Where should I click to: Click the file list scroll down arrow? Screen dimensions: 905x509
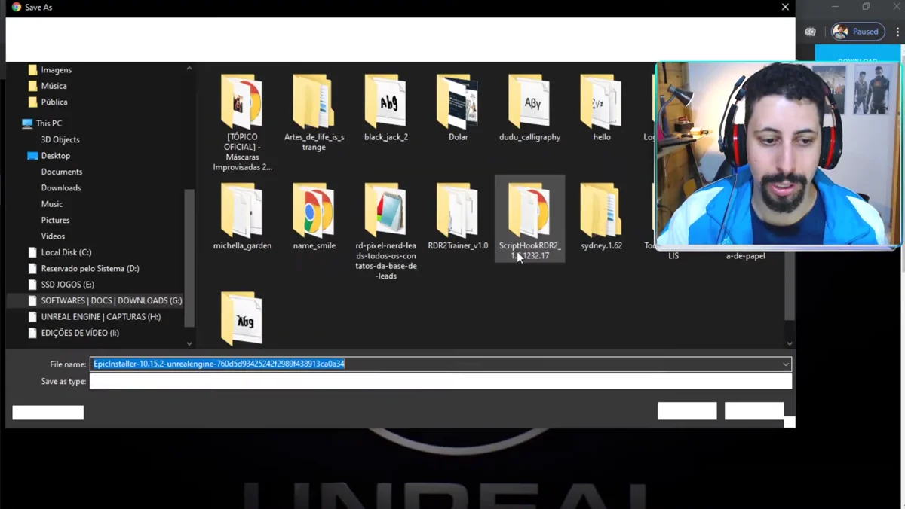pyautogui.click(x=790, y=343)
